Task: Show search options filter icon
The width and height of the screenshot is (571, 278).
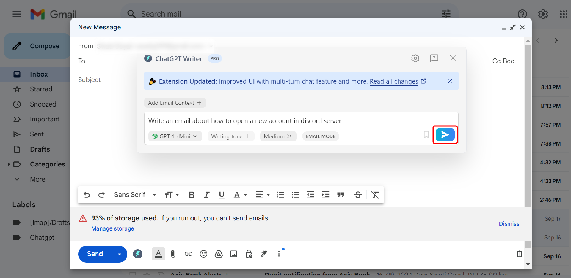Action: [x=446, y=14]
